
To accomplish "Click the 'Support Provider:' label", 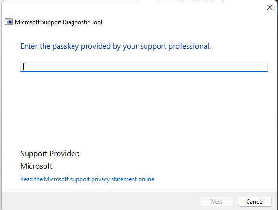I will (50, 154).
